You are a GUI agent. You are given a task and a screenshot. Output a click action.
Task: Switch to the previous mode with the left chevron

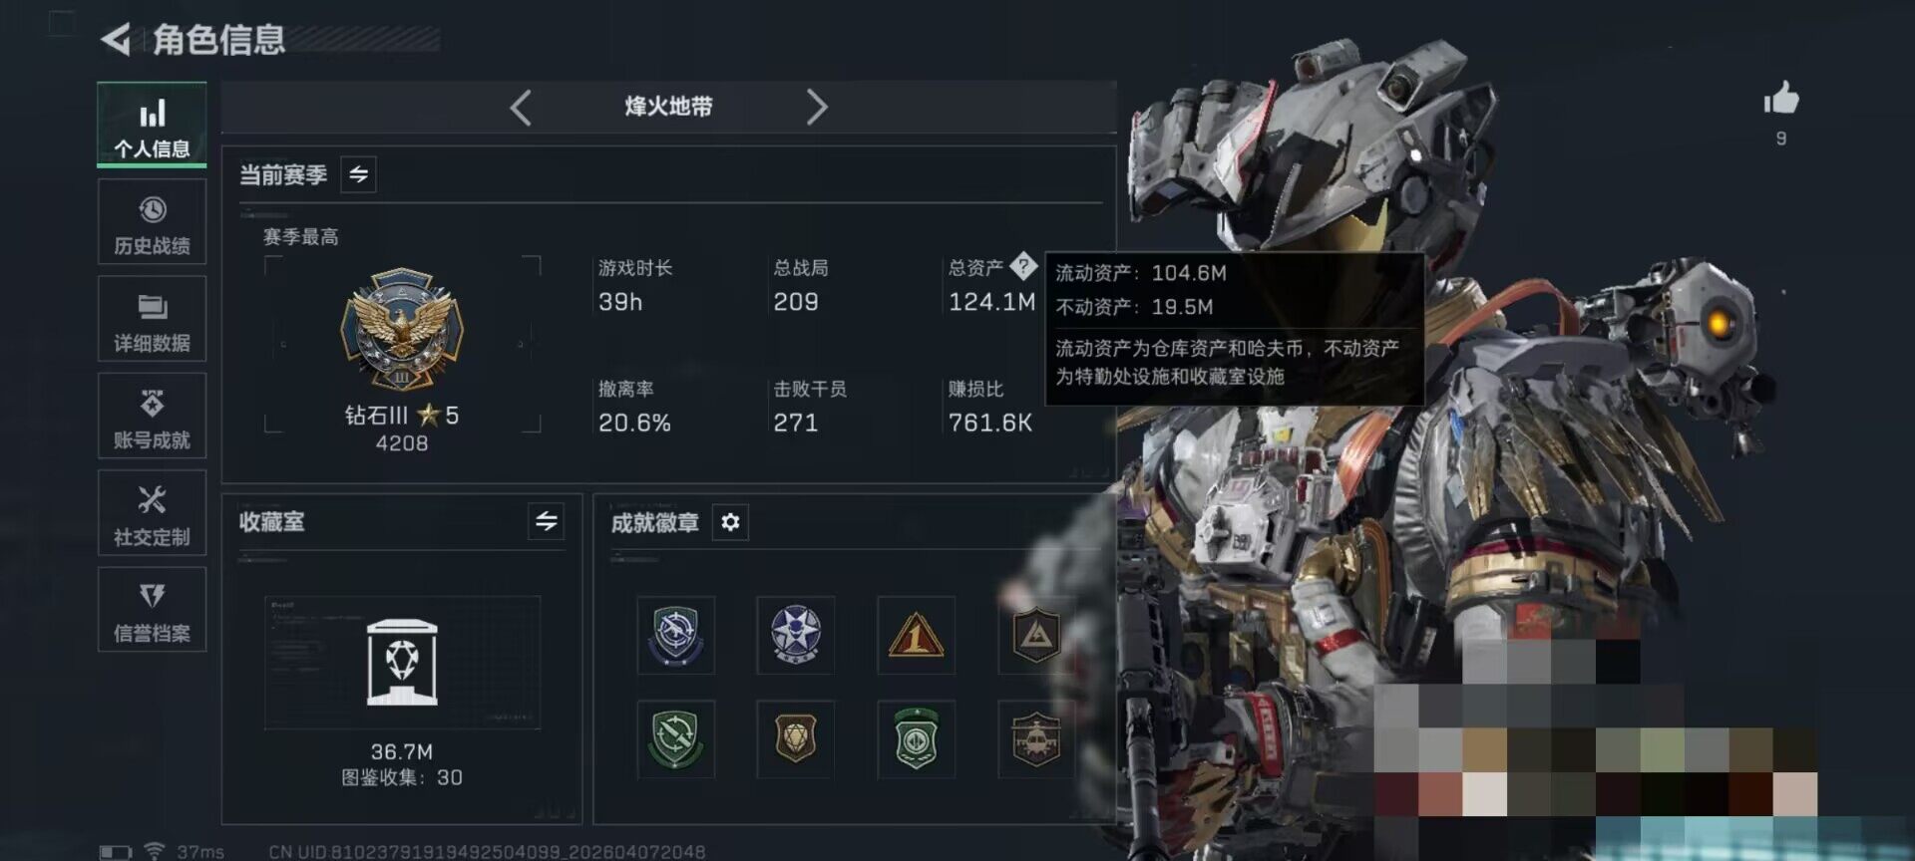521,107
